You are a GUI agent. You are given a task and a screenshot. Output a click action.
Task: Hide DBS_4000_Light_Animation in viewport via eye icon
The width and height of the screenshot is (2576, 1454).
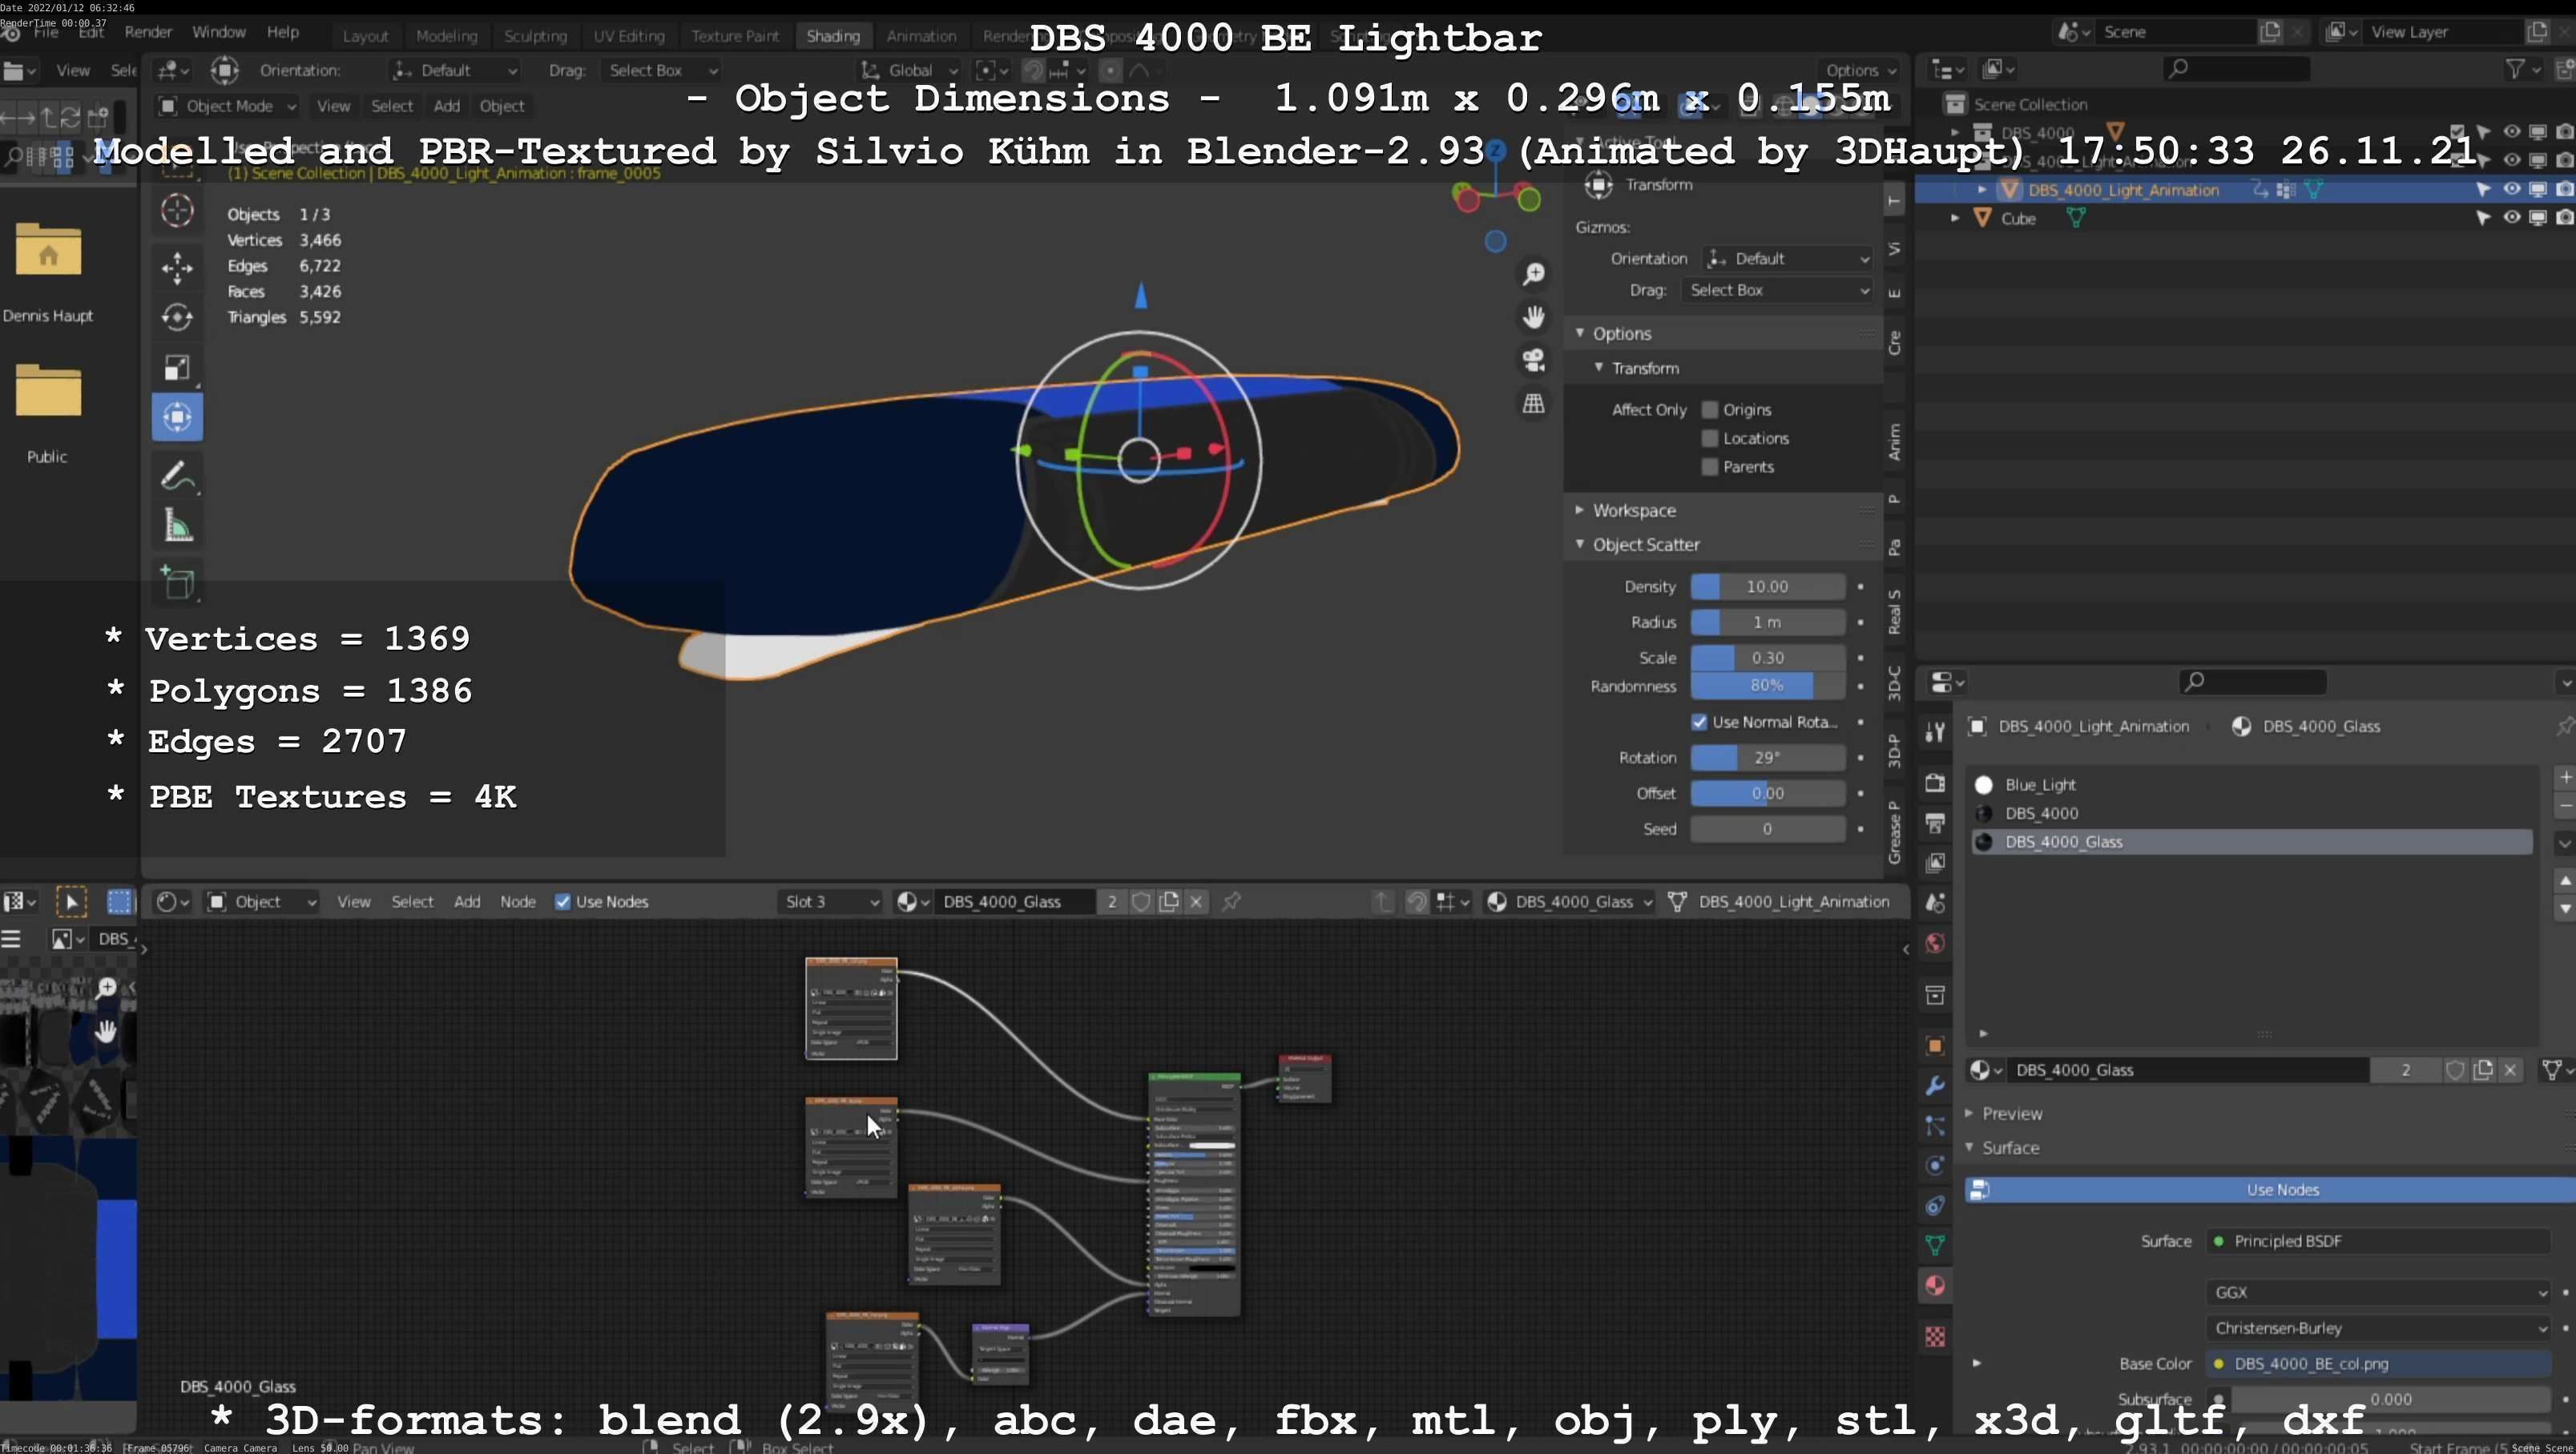2511,189
